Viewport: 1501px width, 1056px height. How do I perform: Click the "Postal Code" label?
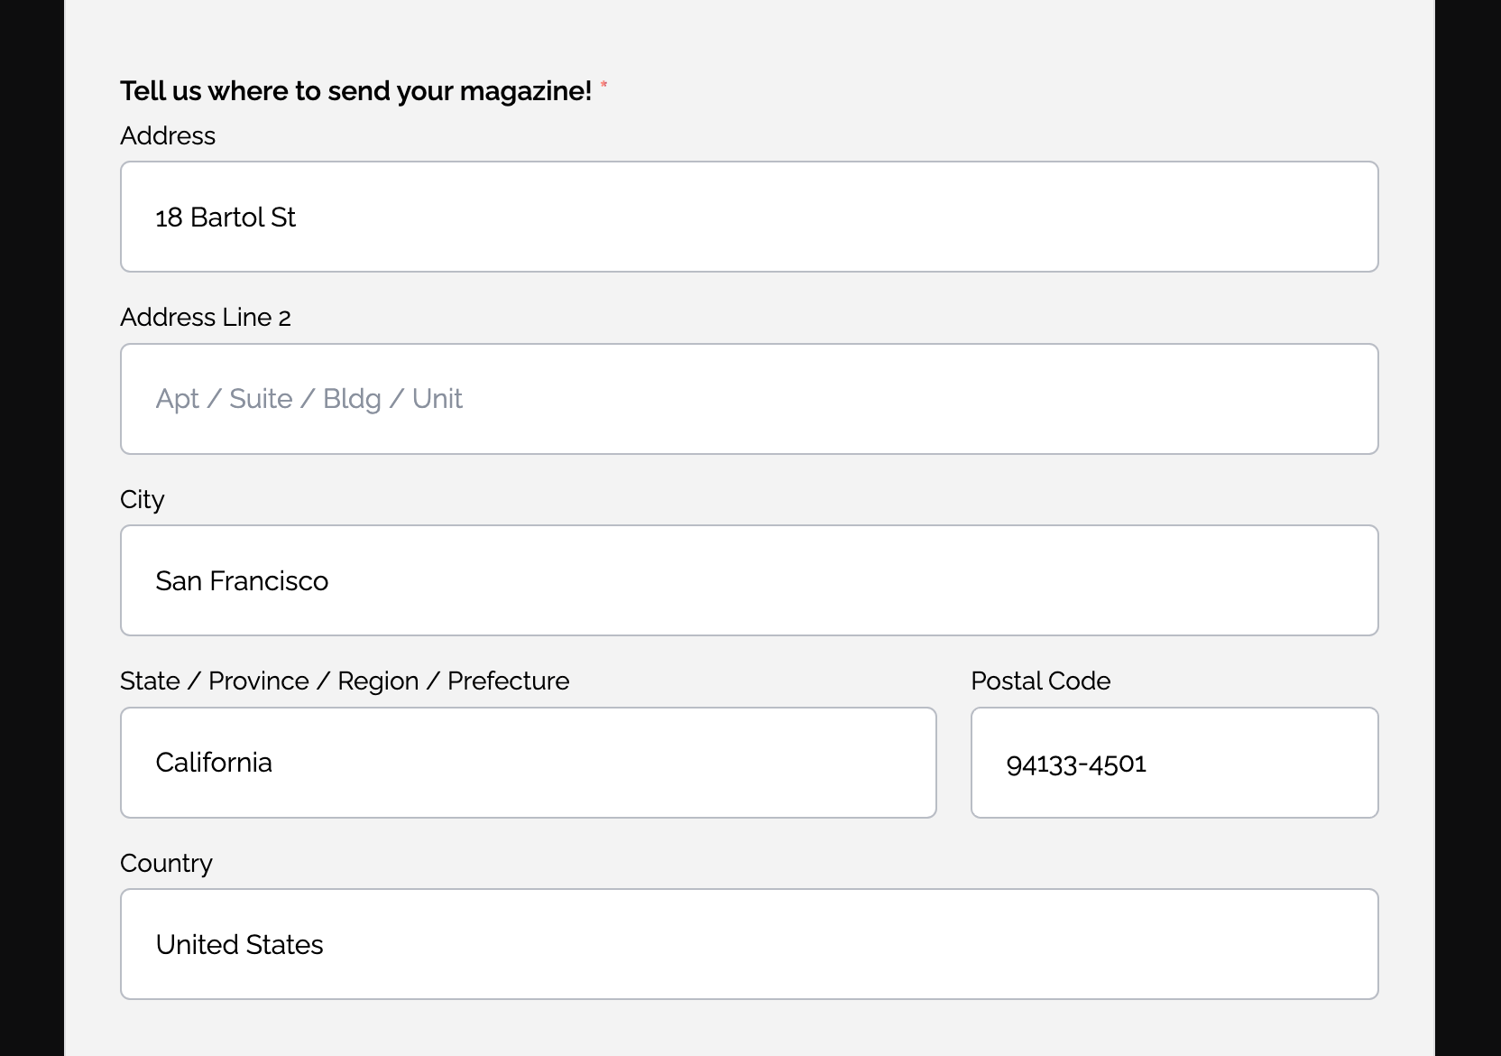[x=1040, y=681]
